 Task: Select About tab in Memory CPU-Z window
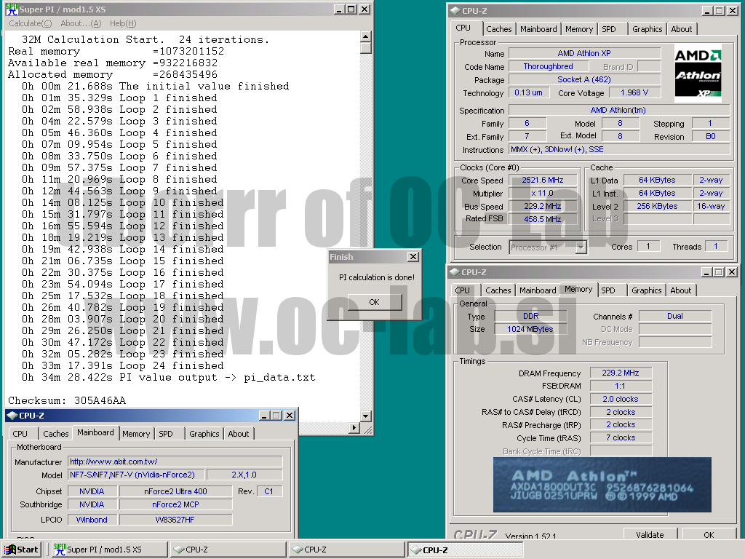(680, 290)
